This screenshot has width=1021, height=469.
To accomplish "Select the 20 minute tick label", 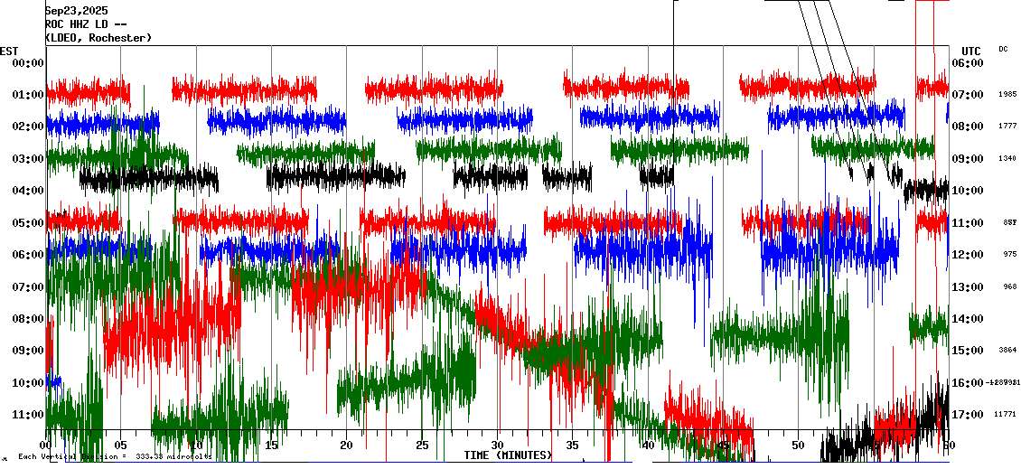I will 347,446.
